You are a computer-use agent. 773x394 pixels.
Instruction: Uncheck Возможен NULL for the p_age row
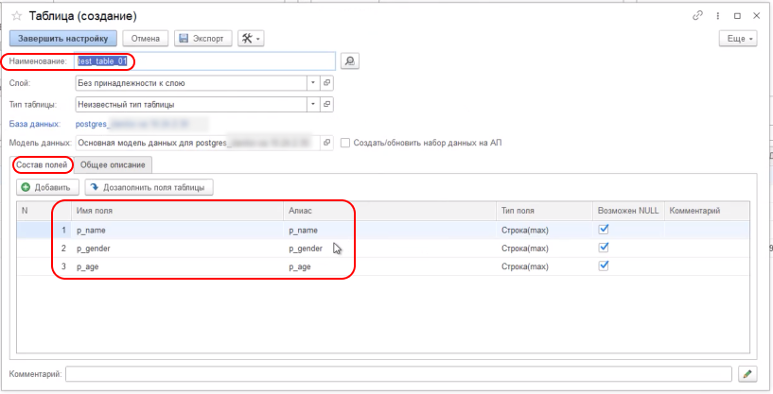(604, 266)
